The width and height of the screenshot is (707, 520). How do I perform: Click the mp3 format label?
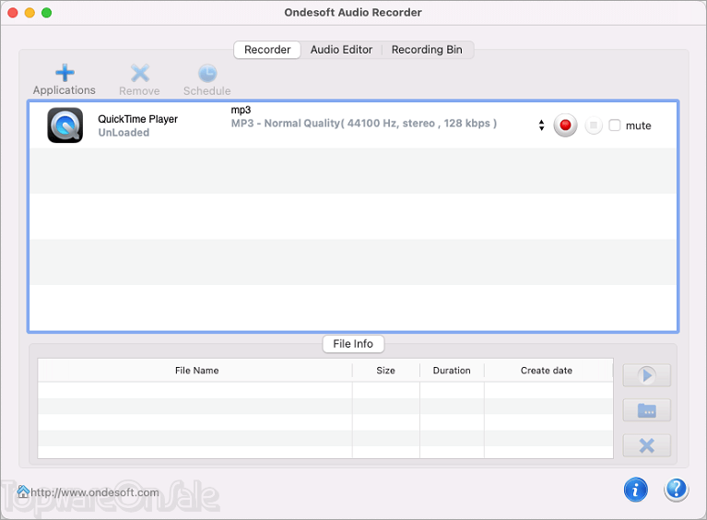tap(241, 110)
